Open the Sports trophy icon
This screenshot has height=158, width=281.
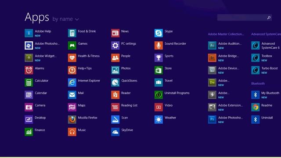159,57
